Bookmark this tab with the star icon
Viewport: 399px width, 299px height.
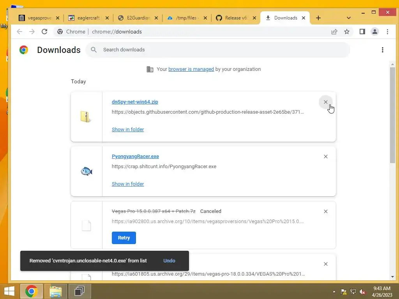[x=347, y=32]
